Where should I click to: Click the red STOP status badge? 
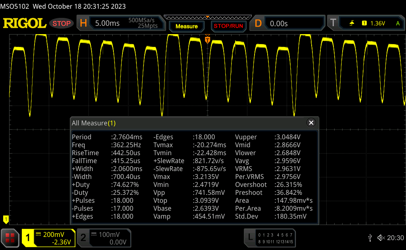61,23
